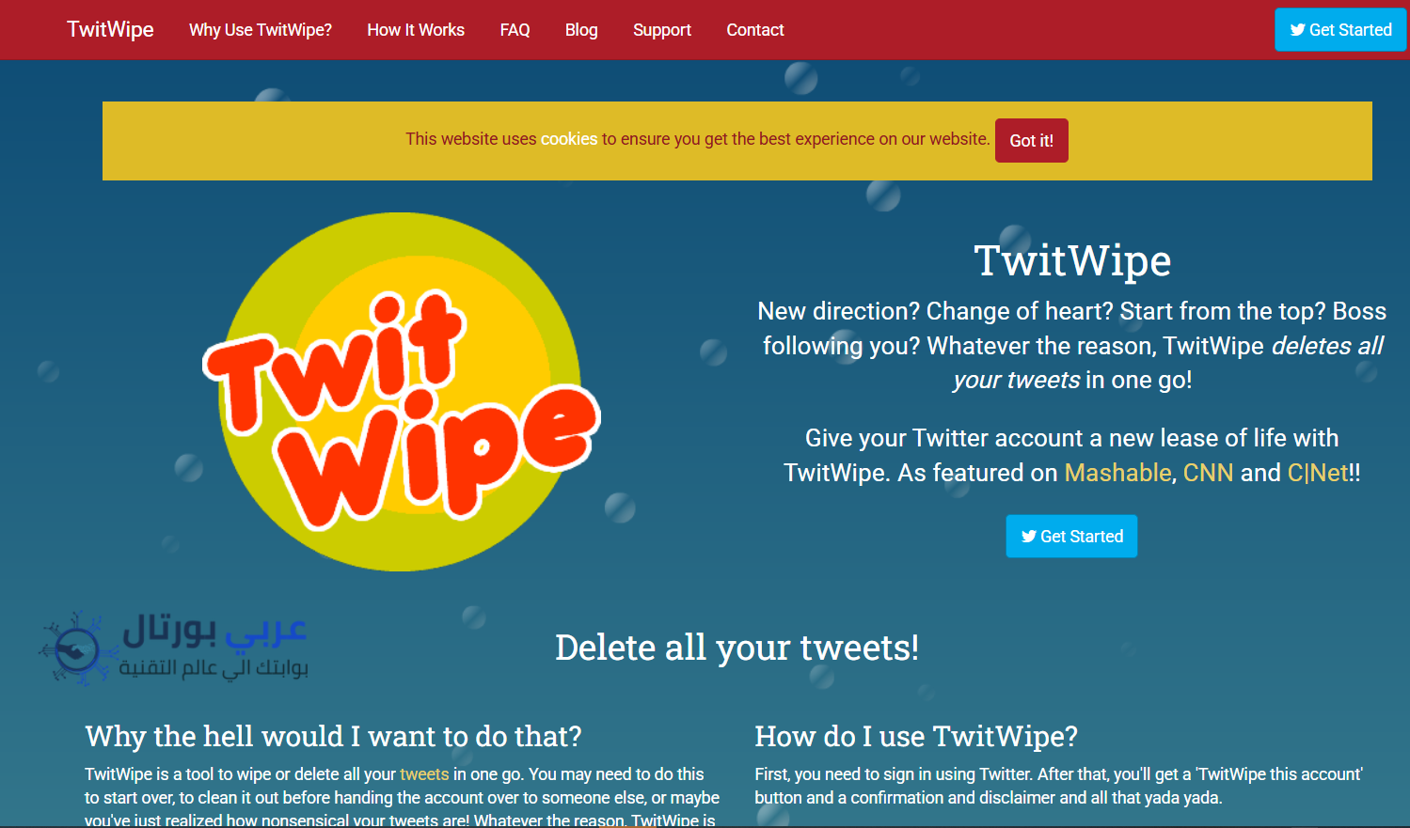Click the top-right Get Started button
The image size is (1410, 828).
1340,30
